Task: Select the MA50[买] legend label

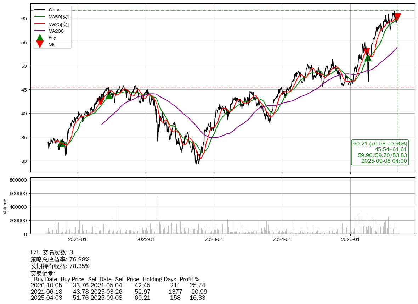Action: (58, 17)
